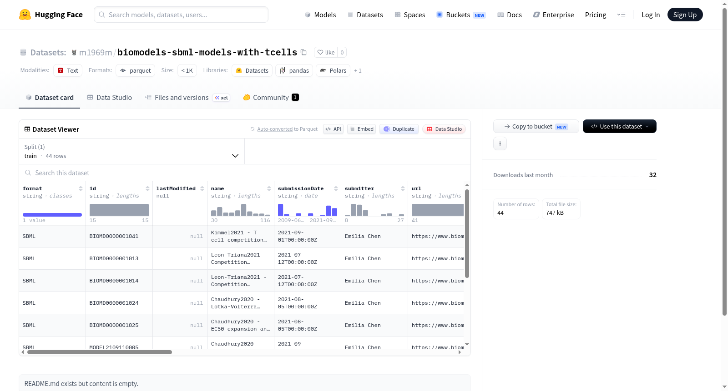This screenshot has height=391, width=728.
Task: Click the Text modality tag
Action: 68,70
